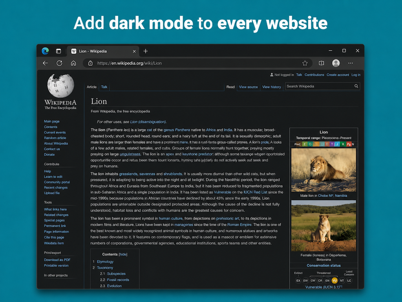Click the Wikipedia globe logo
This screenshot has width=402, height=302.
(x=61, y=86)
